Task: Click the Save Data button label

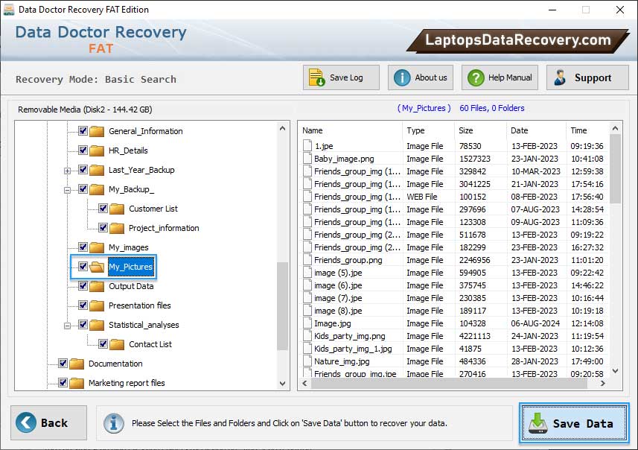Action: tap(583, 423)
